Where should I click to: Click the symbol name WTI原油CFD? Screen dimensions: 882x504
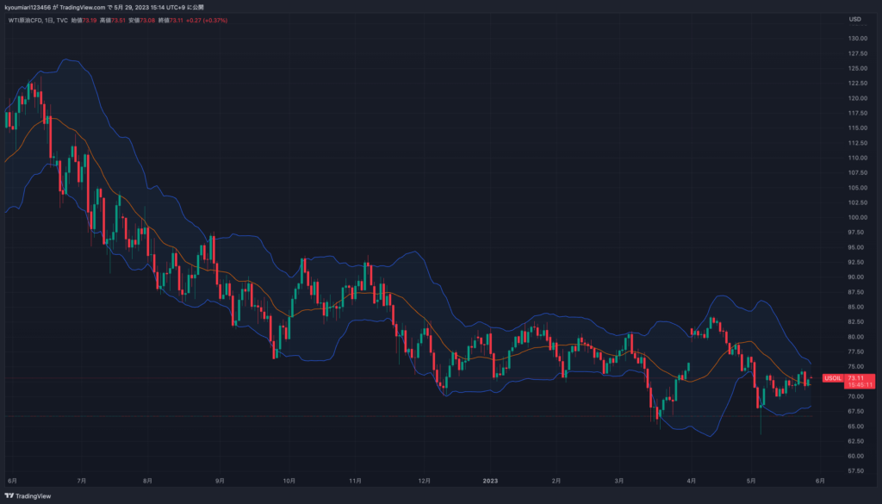click(x=25, y=21)
